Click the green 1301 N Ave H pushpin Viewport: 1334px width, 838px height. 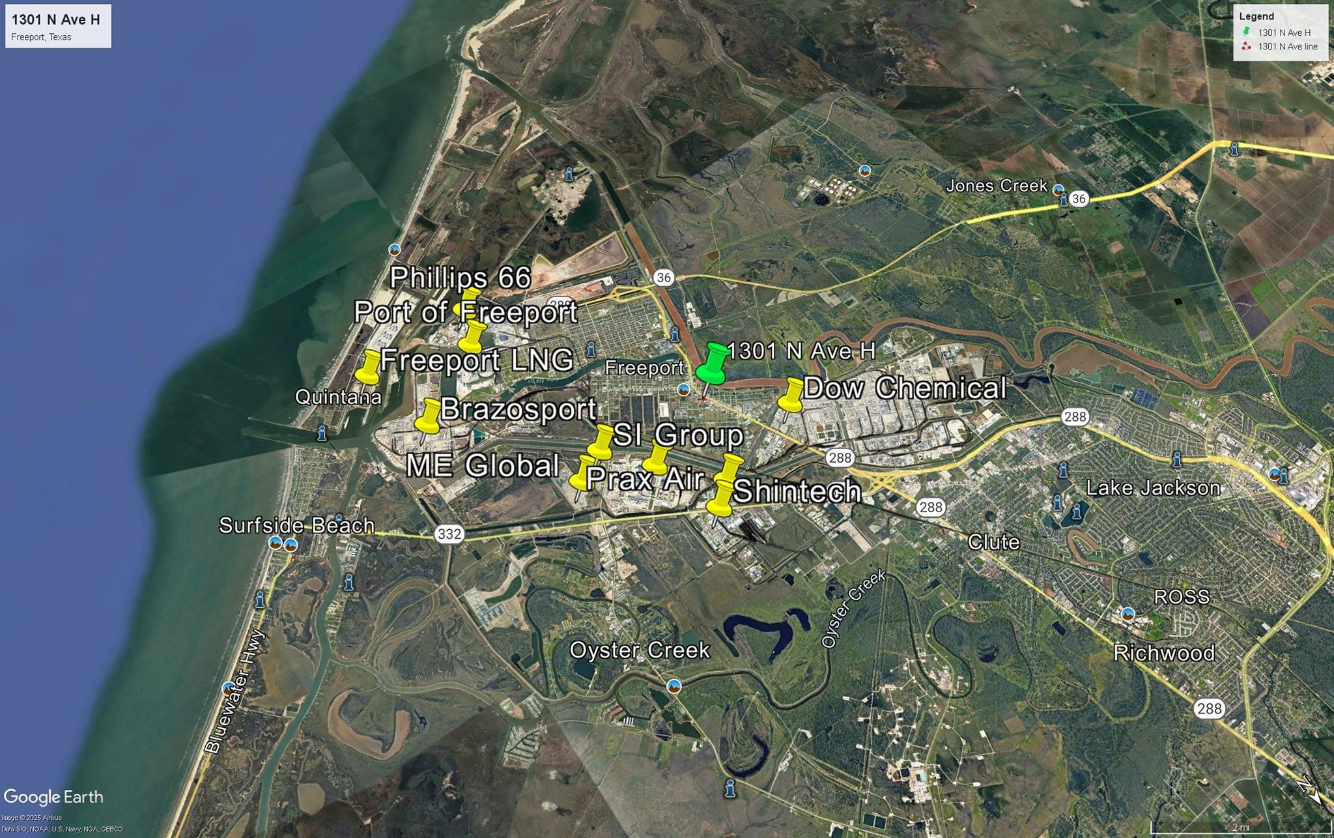point(713,366)
